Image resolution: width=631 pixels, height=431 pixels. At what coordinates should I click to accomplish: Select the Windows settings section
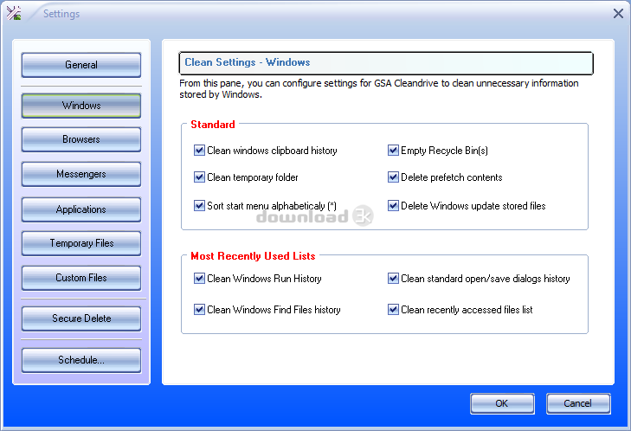click(81, 106)
